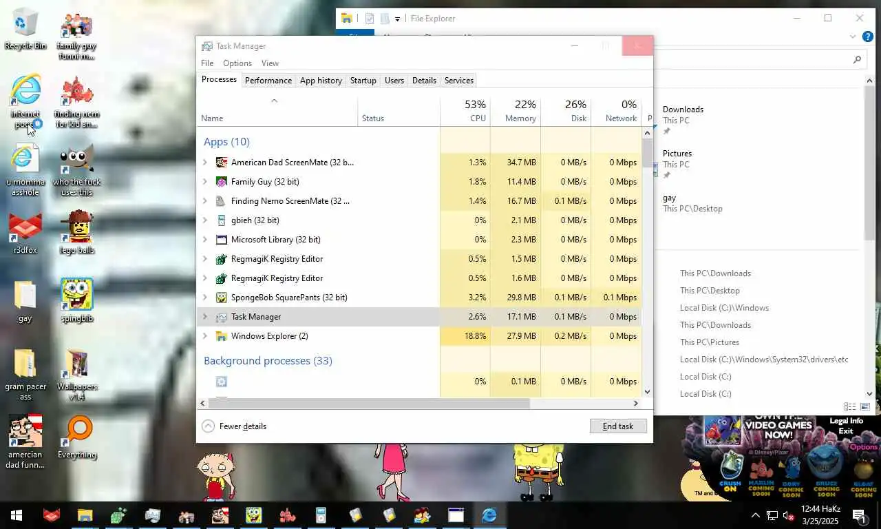Click the iPod-shaped gbieh taskbar icon

321,515
